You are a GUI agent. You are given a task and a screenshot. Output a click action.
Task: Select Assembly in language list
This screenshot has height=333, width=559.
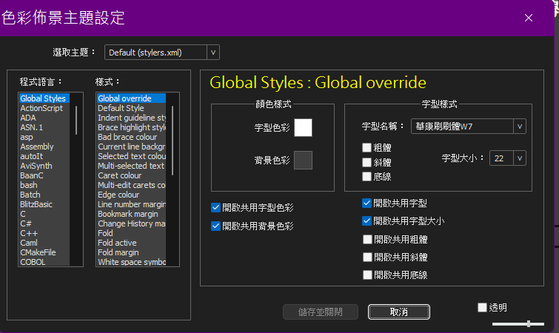[x=44, y=147]
